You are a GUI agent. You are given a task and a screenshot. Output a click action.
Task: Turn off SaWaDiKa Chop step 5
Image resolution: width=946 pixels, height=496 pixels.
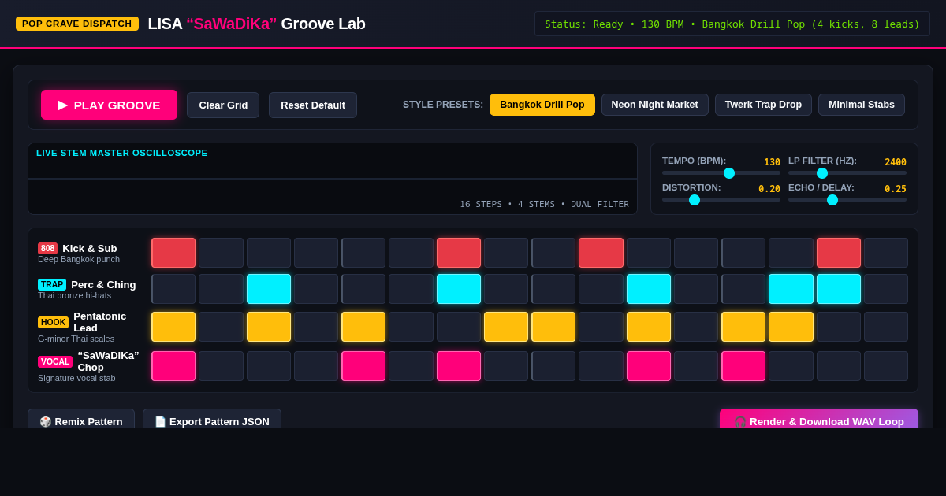(363, 366)
